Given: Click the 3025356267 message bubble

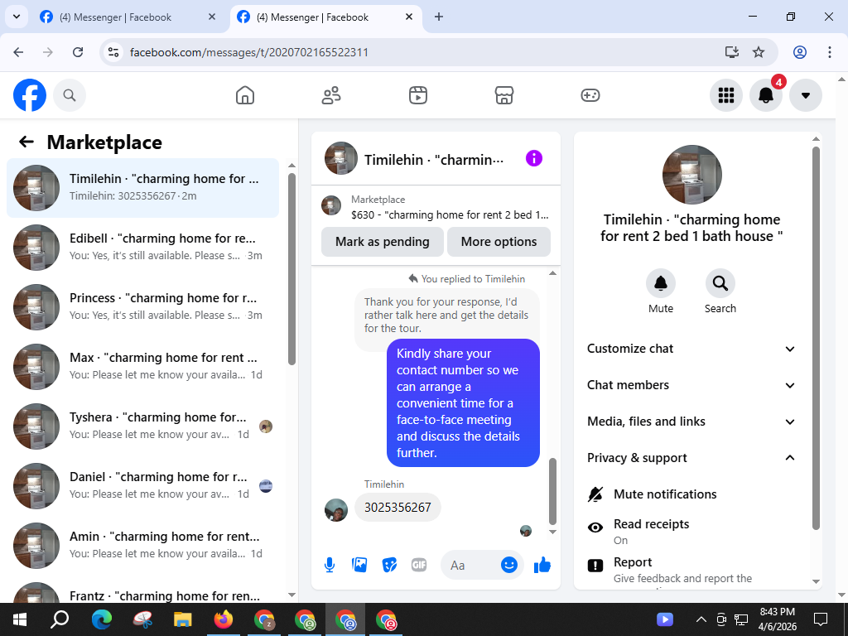Looking at the screenshot, I should click(x=397, y=508).
